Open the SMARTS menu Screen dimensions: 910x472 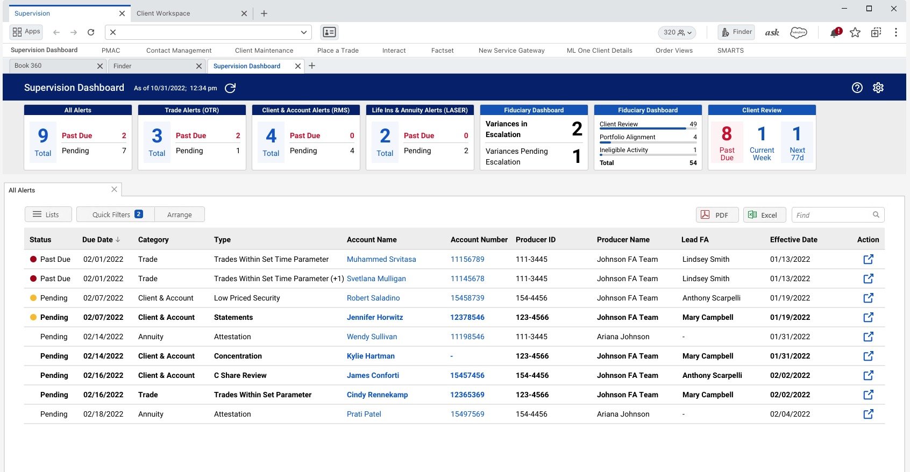730,51
